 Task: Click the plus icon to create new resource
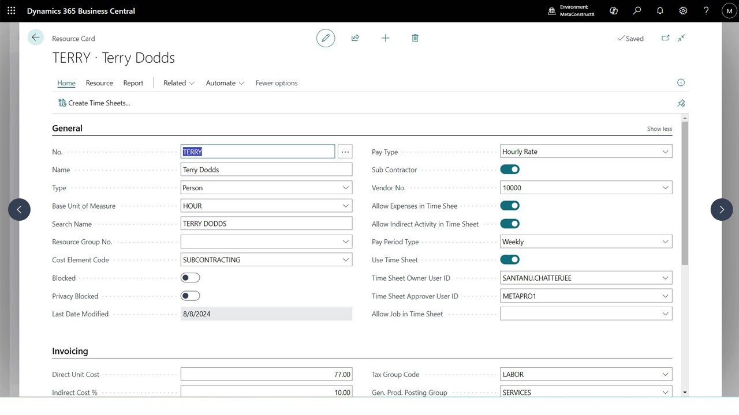[x=385, y=38]
